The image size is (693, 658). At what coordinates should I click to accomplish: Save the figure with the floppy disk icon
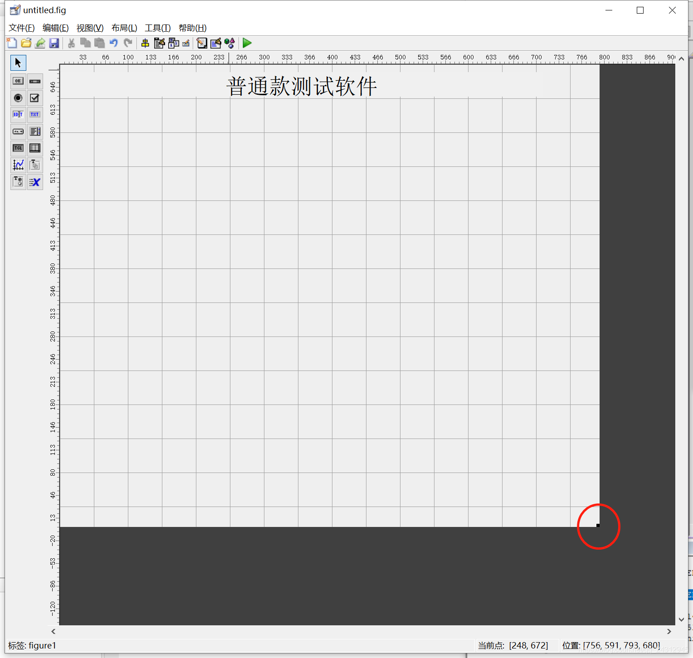coord(54,43)
